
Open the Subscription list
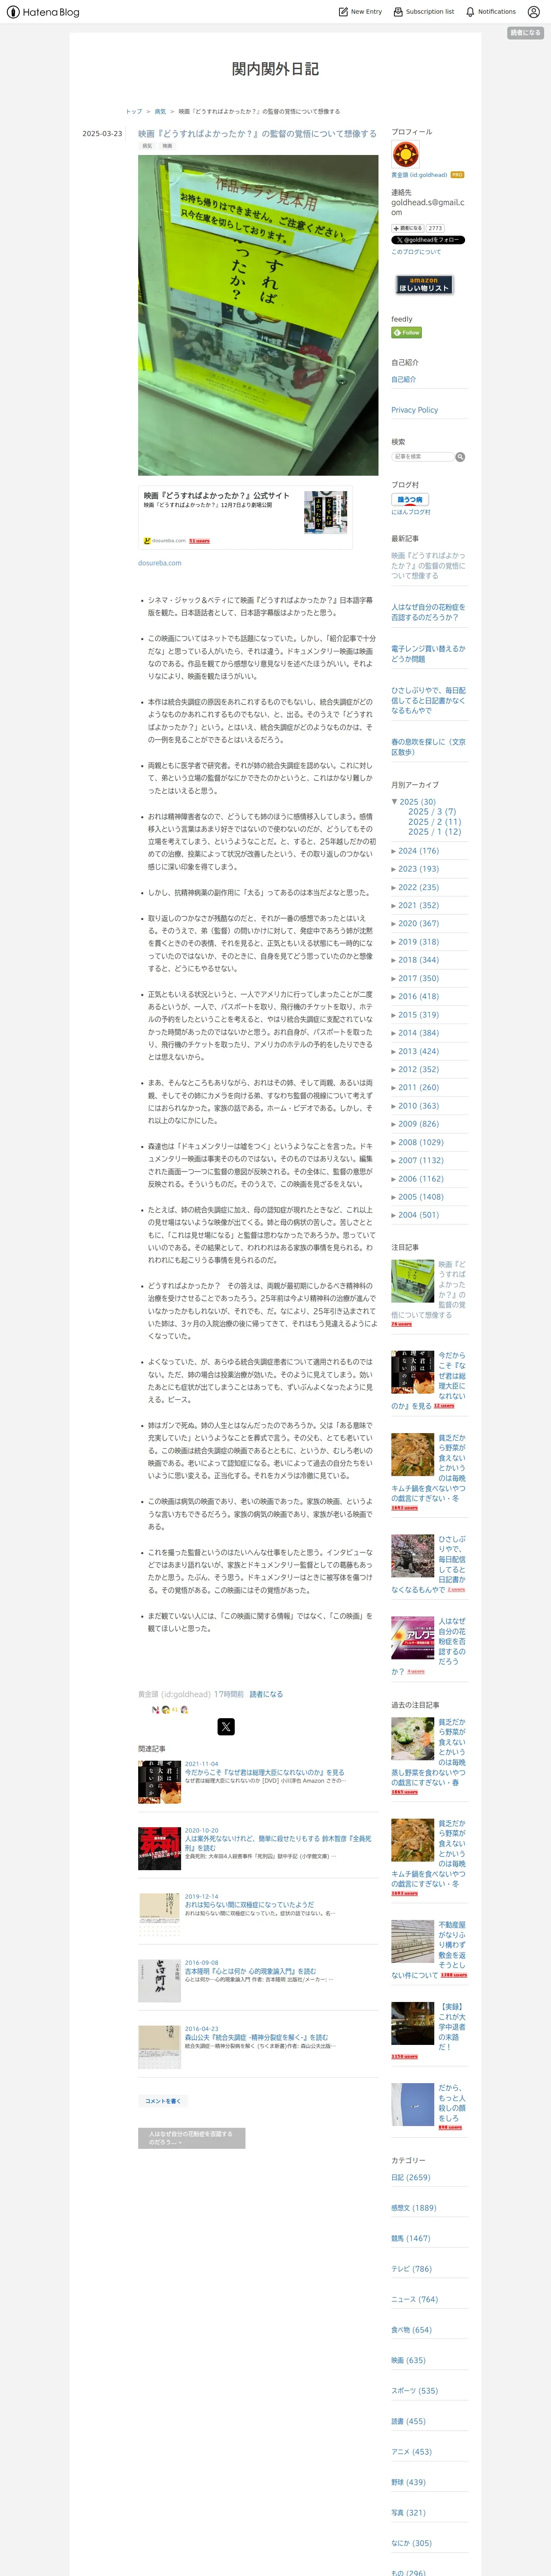(x=423, y=12)
